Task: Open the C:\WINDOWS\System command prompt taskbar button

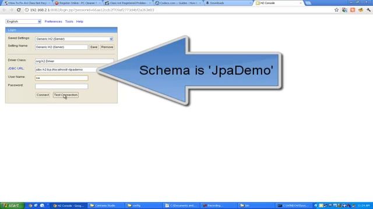Action: click(294, 206)
